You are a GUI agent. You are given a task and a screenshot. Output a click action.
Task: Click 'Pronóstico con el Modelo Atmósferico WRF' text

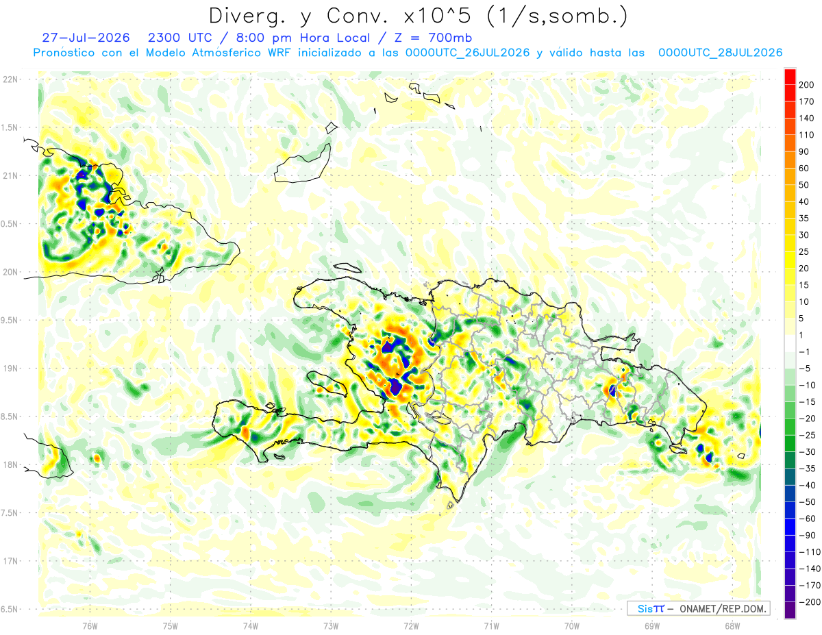click(164, 53)
